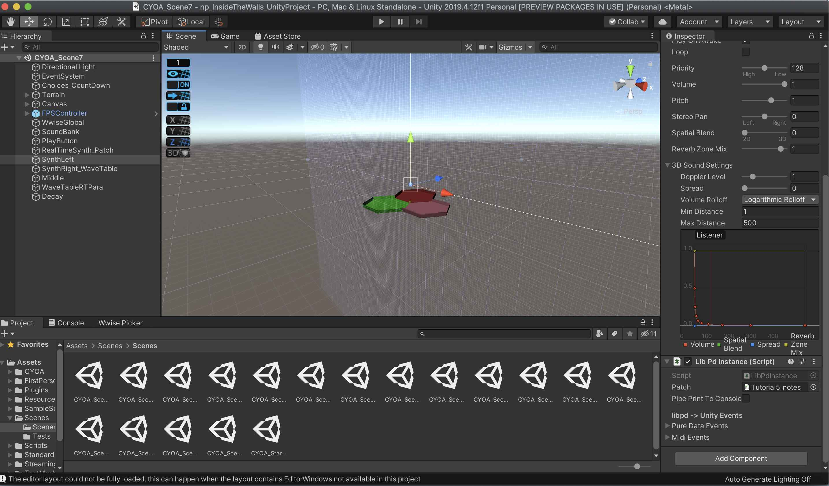Collapse 3D Sound Settings section
The width and height of the screenshot is (829, 486).
667,165
